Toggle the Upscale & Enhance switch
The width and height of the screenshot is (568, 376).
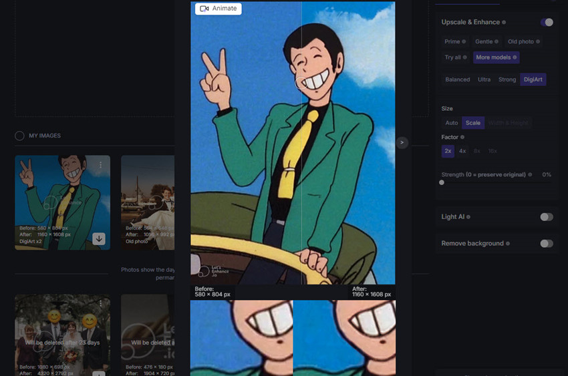click(547, 23)
